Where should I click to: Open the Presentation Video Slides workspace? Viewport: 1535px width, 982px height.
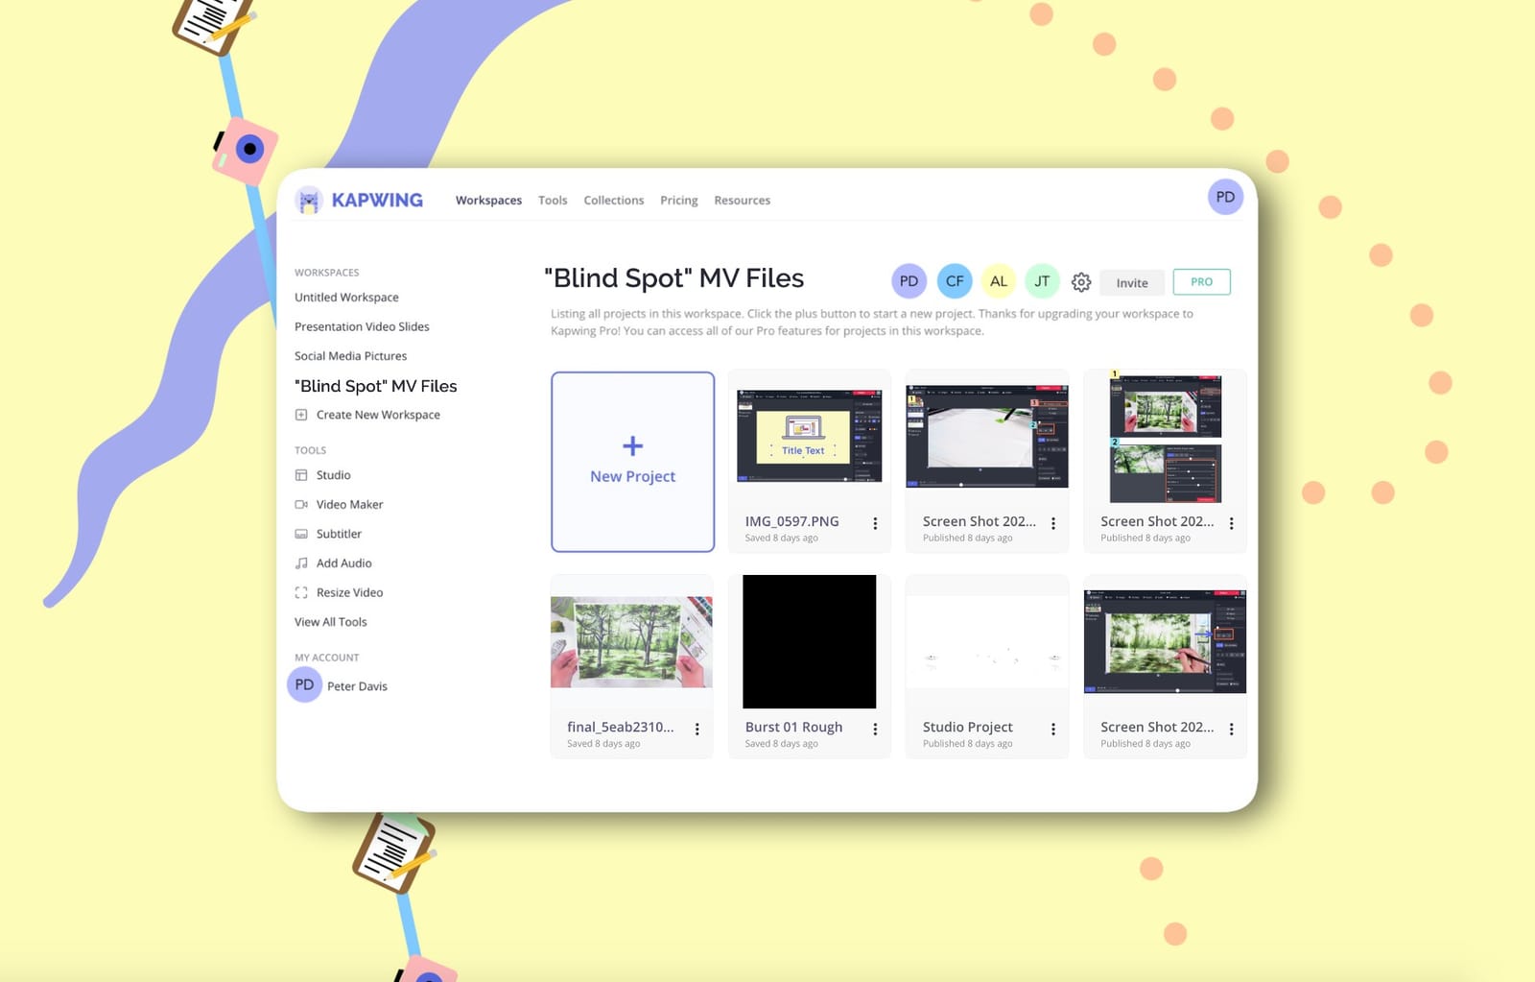click(x=362, y=326)
